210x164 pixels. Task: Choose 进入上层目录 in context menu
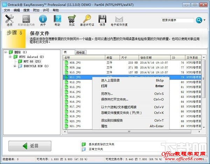click(x=131, y=80)
